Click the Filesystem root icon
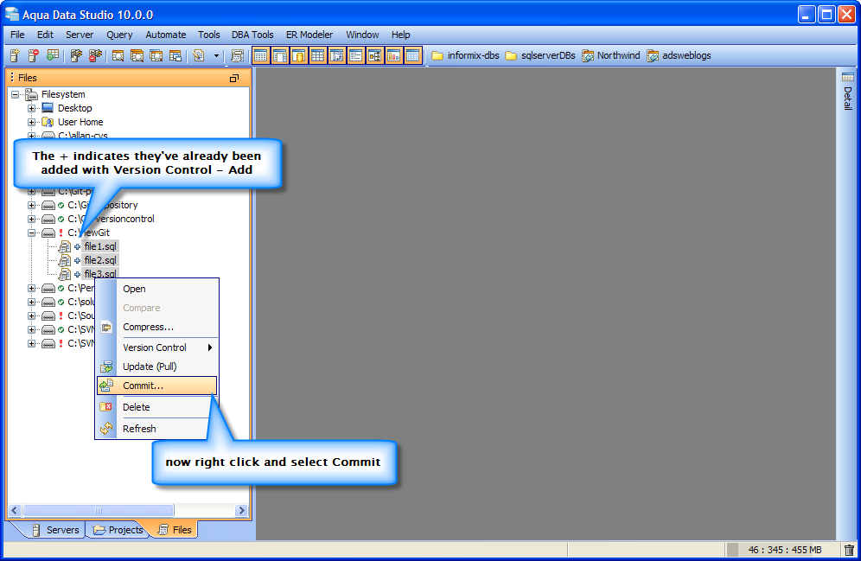Image resolution: width=861 pixels, height=561 pixels. (x=31, y=94)
